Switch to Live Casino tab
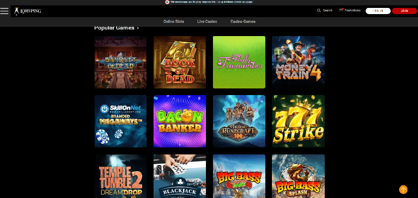Image resolution: width=418 pixels, height=198 pixels. tap(207, 22)
